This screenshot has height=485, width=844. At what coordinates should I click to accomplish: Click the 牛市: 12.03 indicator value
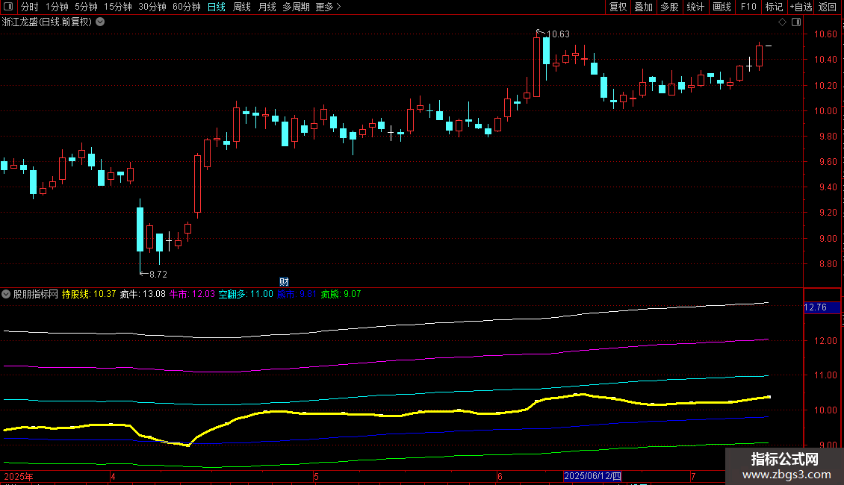coord(192,294)
